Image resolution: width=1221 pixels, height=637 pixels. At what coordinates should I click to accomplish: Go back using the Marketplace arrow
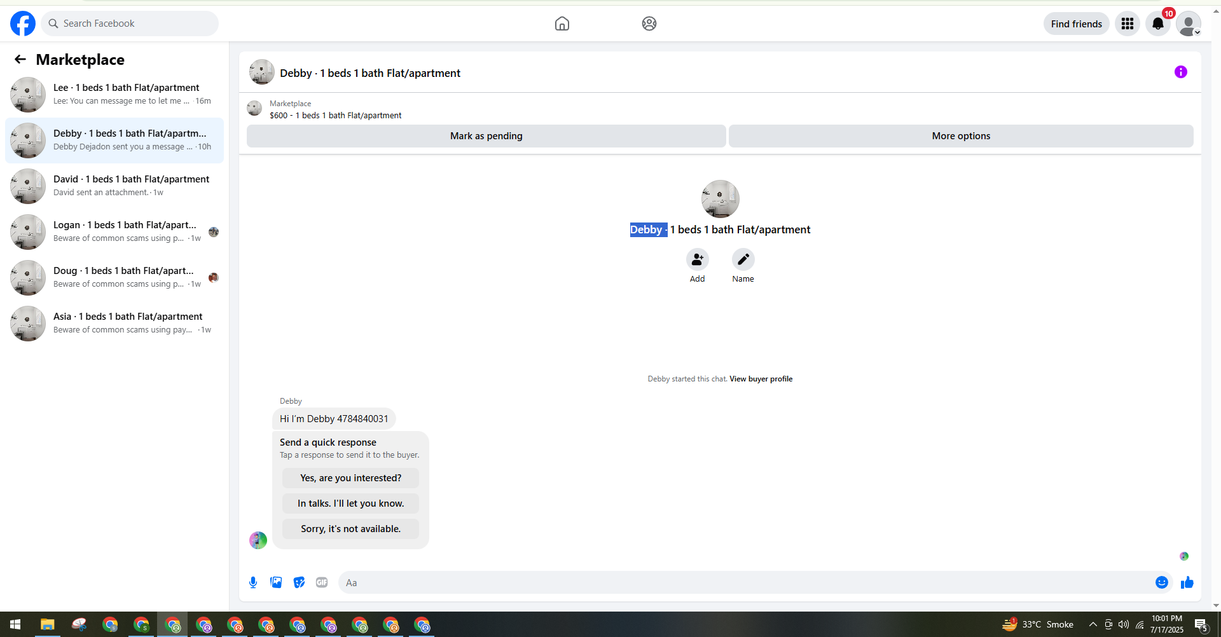20,59
